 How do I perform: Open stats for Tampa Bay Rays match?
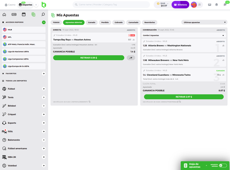134,40
